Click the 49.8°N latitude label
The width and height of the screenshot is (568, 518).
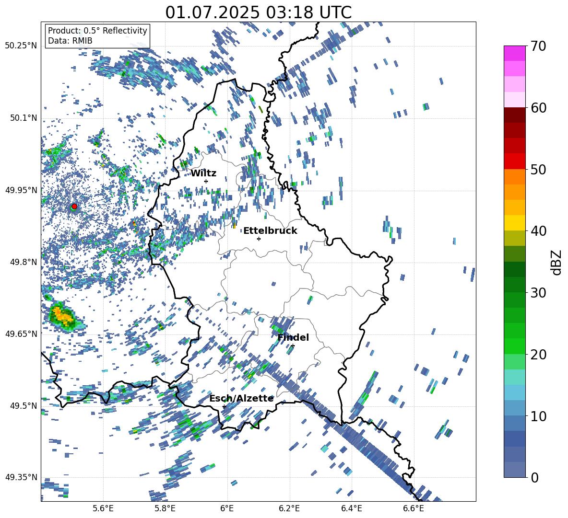[23, 262]
